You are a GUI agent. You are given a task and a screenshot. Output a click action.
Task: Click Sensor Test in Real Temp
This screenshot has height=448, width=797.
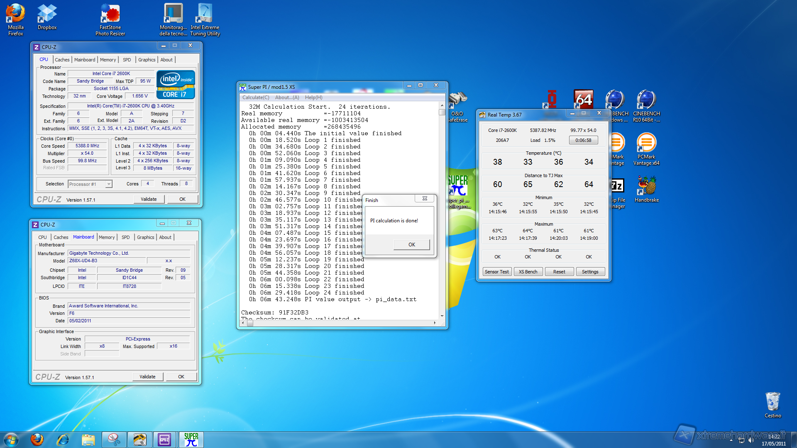click(496, 272)
